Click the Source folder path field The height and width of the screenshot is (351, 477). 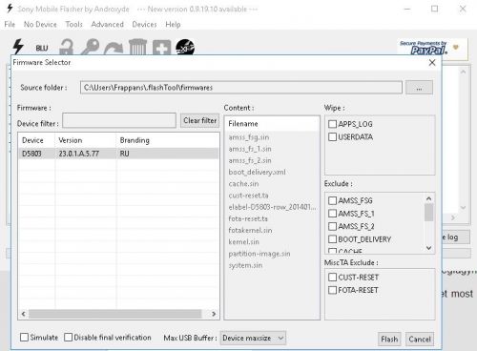tap(241, 88)
